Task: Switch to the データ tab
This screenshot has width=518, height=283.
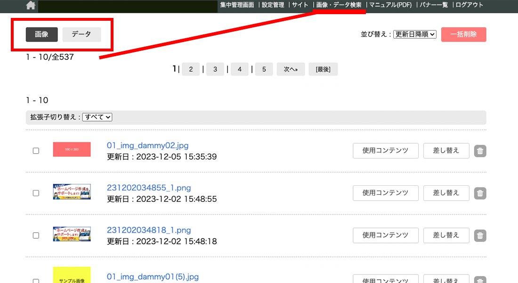Action: 81,34
